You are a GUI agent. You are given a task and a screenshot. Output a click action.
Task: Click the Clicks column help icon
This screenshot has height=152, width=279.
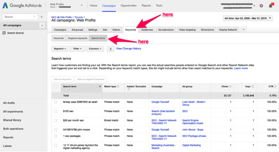(230, 87)
